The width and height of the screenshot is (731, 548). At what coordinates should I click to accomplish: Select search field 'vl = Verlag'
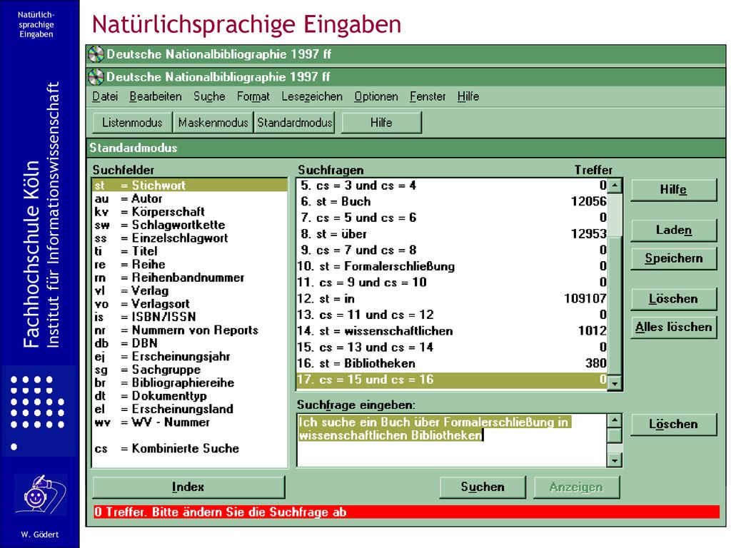(x=190, y=290)
